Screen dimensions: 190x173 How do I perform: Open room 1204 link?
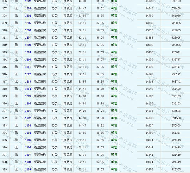(x=28, y=15)
